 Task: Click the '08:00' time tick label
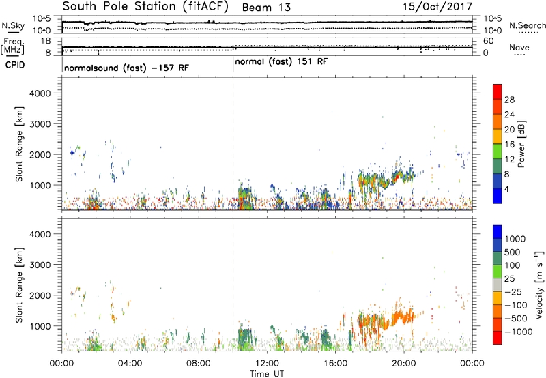(x=199, y=364)
